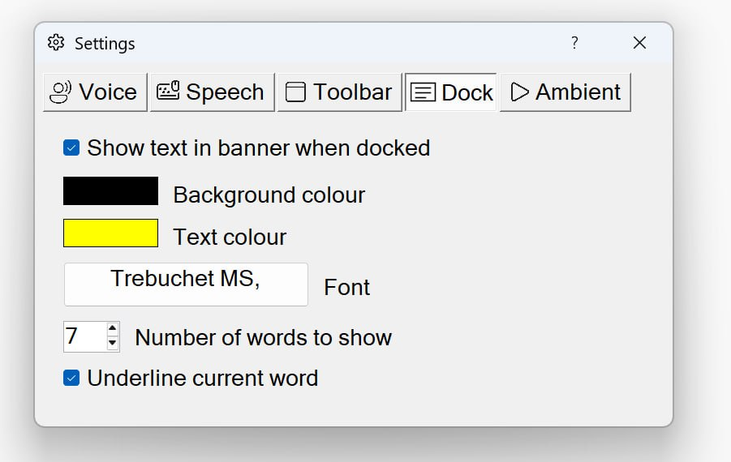731x462 pixels.
Task: Click the Font label
Action: click(x=347, y=288)
